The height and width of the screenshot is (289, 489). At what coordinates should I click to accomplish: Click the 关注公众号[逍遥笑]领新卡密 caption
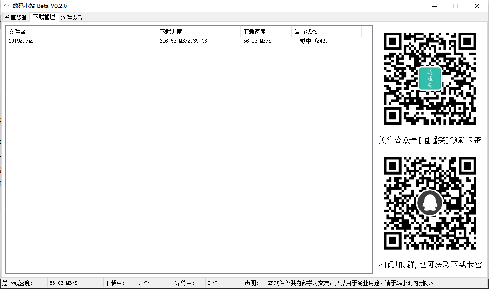(x=430, y=140)
